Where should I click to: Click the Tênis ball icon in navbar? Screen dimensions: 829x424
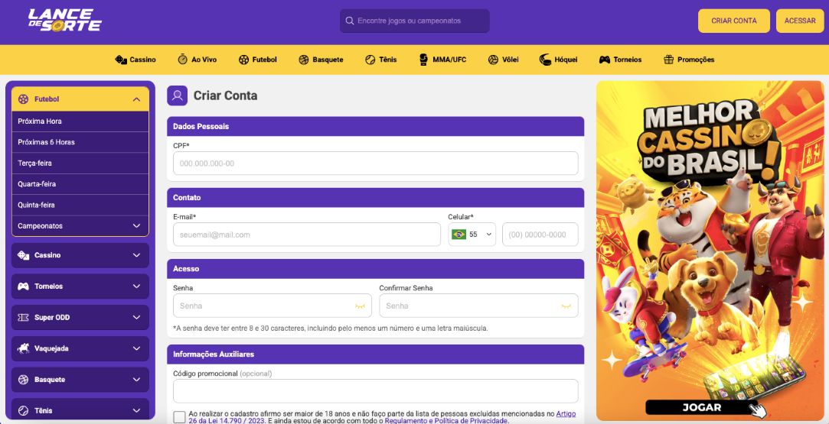[370, 60]
